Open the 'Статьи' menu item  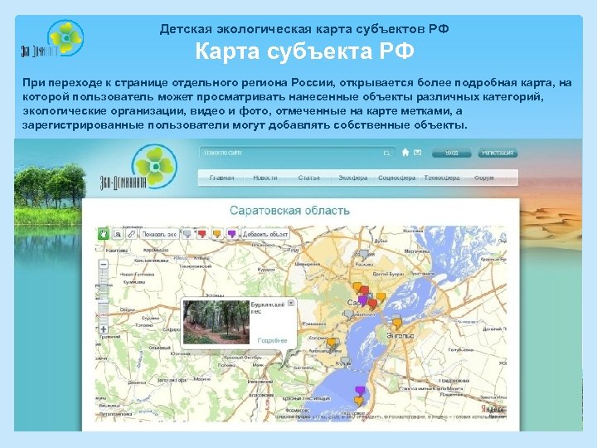tap(308, 178)
